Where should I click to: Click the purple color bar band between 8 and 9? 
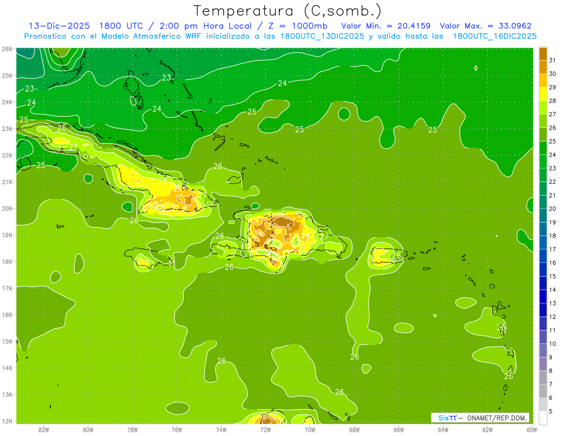tap(543, 364)
